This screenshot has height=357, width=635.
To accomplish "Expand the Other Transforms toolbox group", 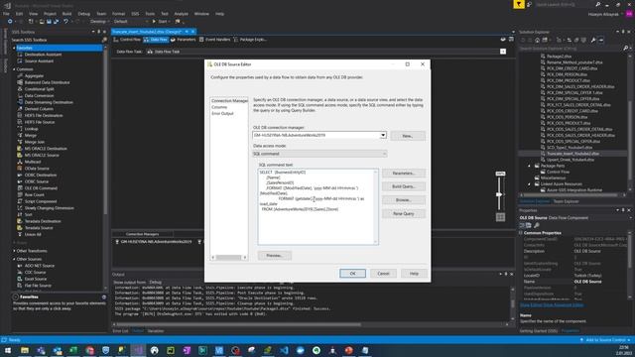I will 14,251.
